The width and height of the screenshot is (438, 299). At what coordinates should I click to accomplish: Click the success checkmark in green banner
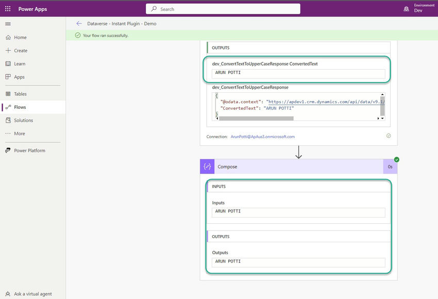78,35
